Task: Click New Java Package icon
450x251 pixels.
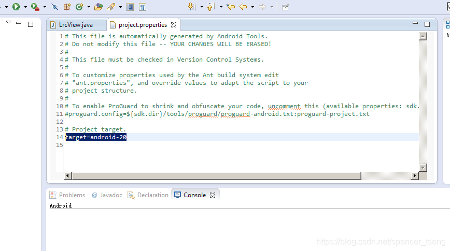Action: (67, 7)
